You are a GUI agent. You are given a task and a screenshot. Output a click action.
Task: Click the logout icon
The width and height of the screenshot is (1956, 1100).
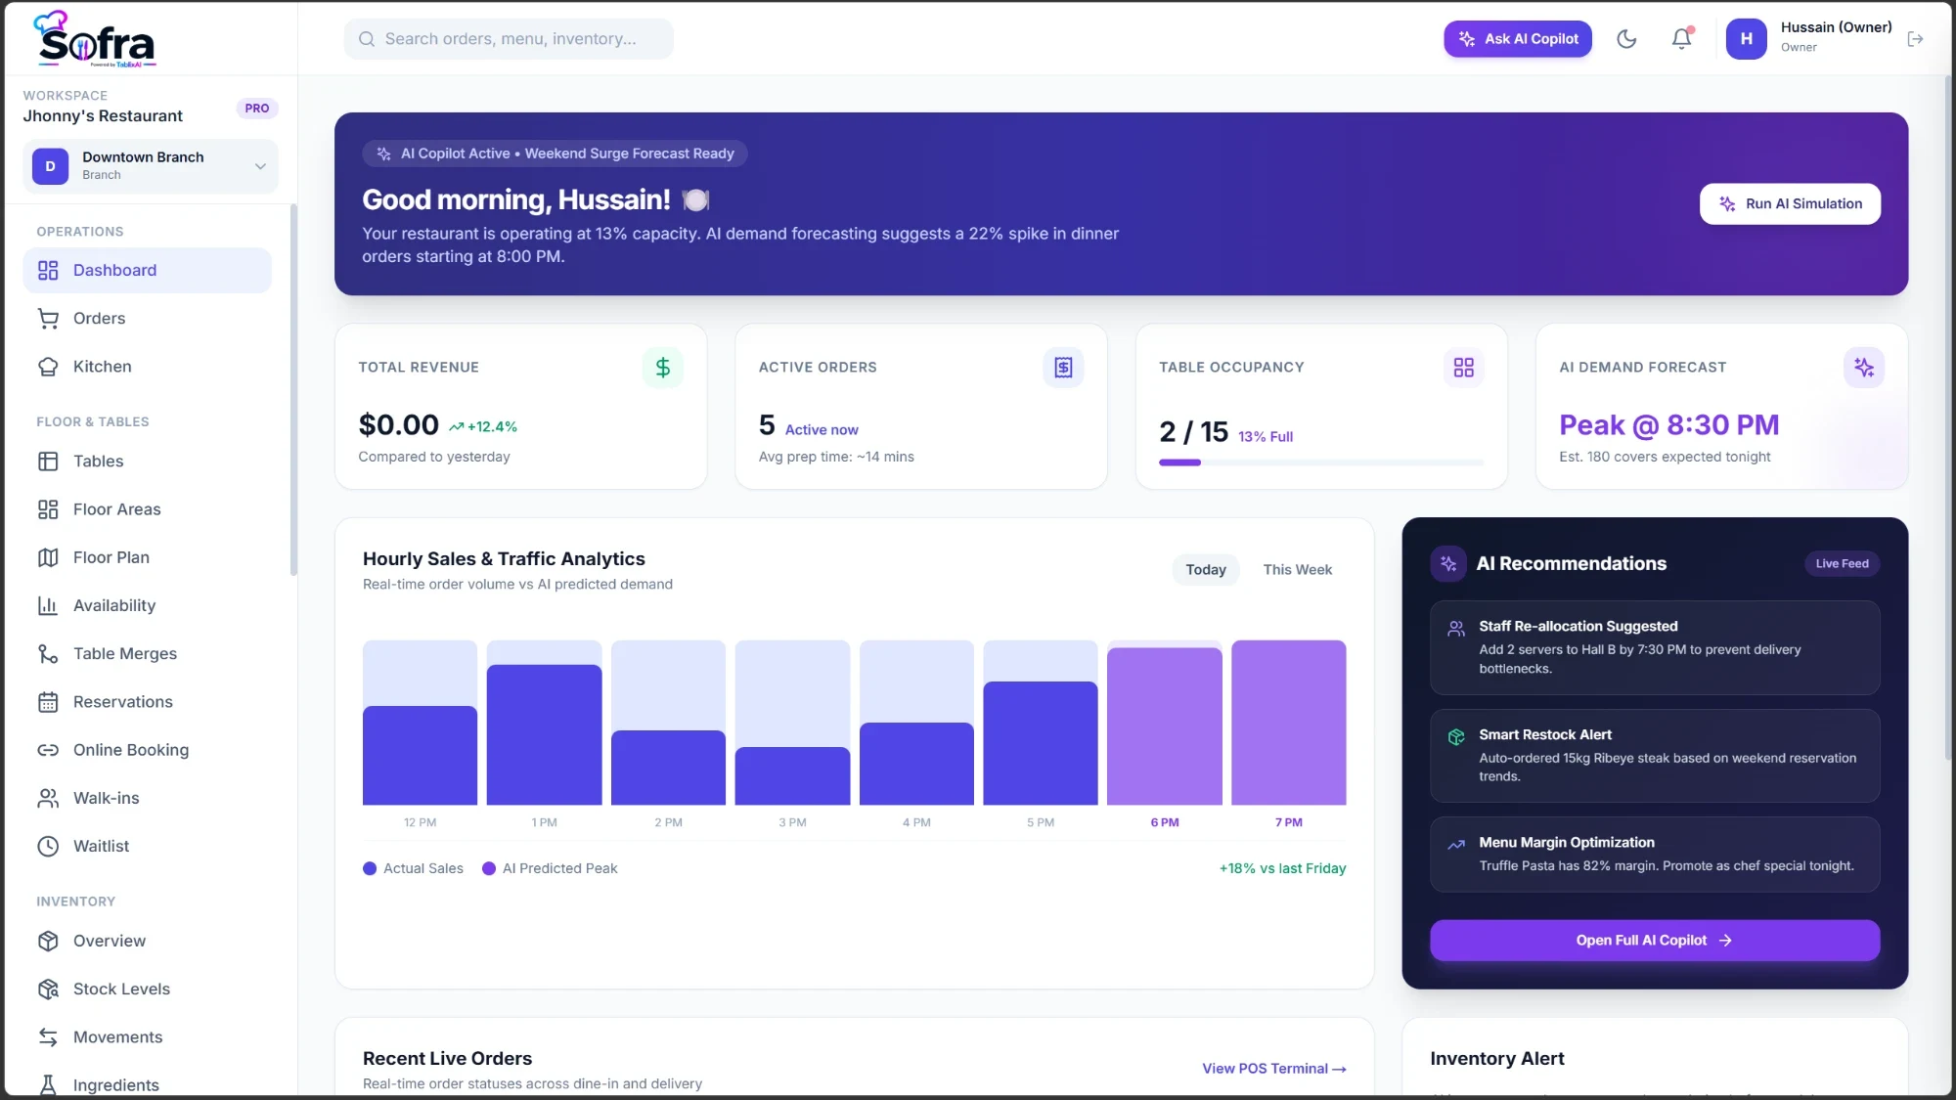click(1915, 39)
